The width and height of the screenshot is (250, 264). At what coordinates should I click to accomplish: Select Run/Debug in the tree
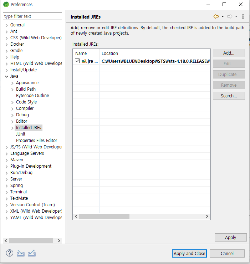pos(21,173)
